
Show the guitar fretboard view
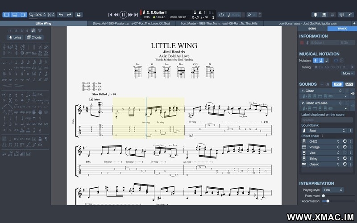(315, 15)
